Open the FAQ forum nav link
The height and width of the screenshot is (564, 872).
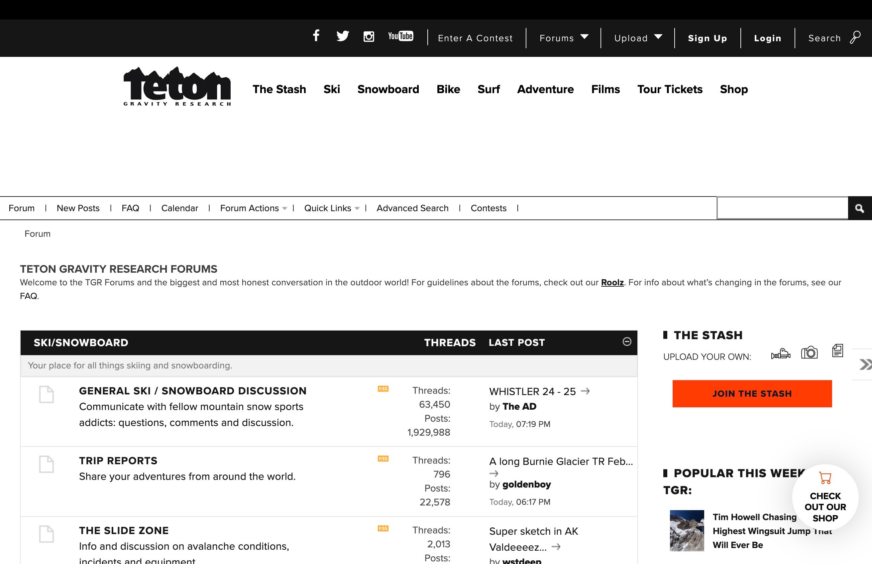130,208
